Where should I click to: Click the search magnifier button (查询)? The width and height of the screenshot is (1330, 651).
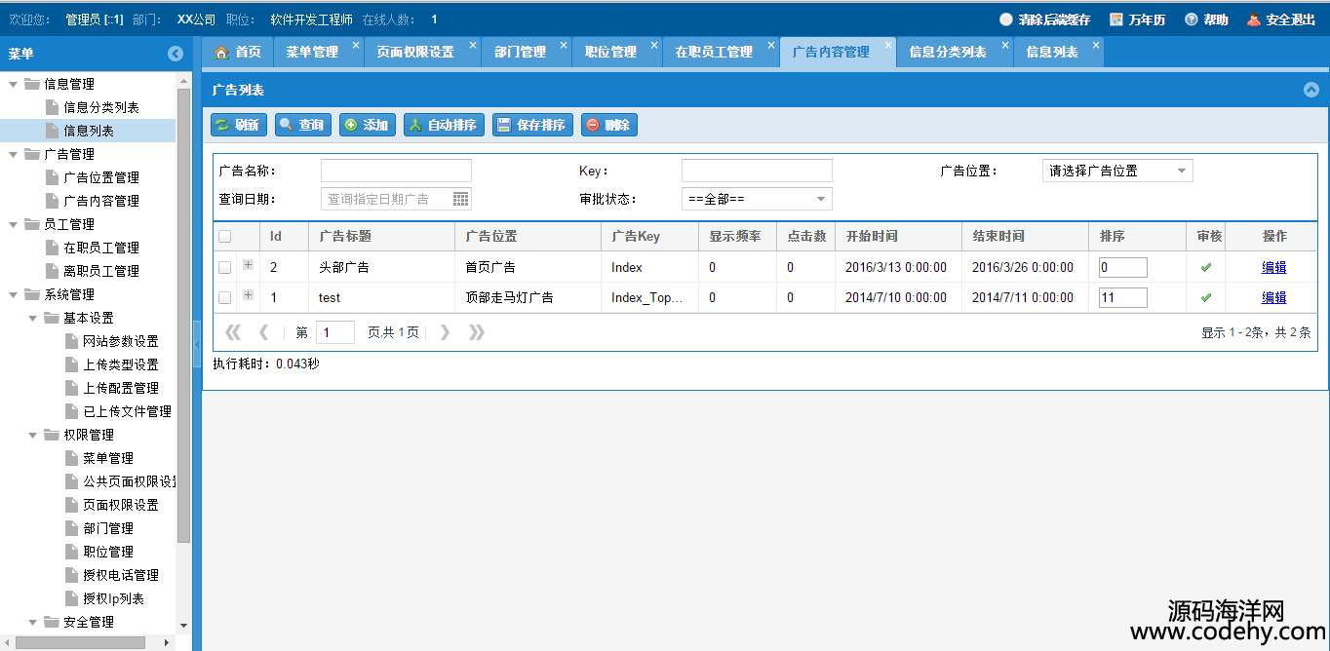click(x=302, y=125)
